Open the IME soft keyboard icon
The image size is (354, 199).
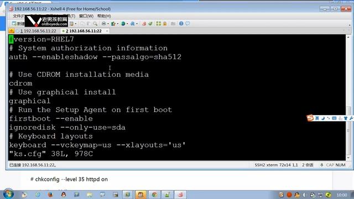334,118
